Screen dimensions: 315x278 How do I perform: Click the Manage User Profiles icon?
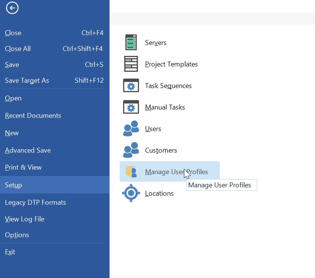point(131,172)
